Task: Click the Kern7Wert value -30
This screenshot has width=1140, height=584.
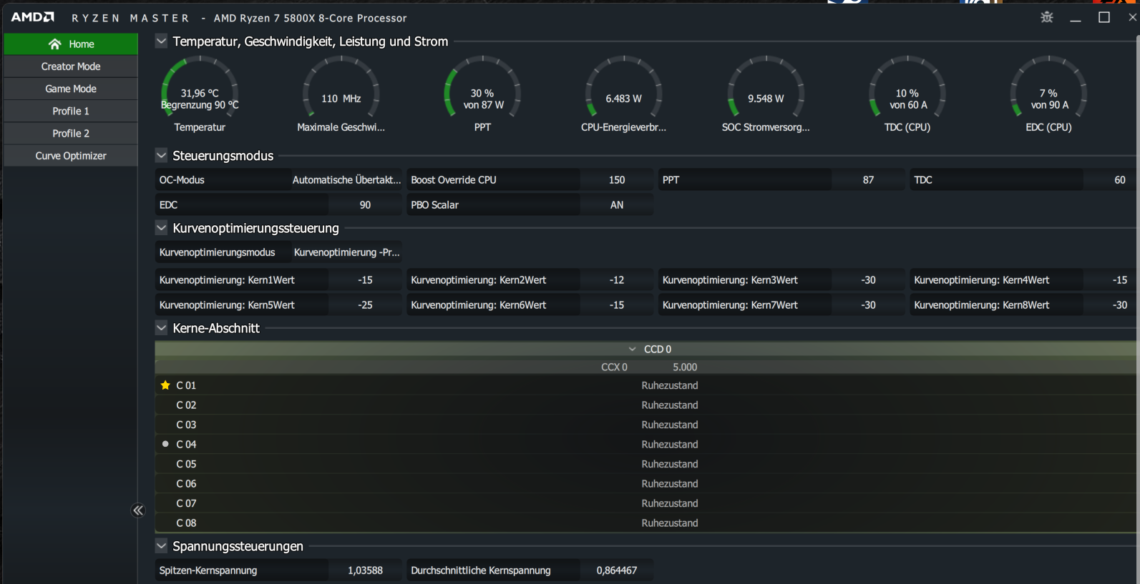Action: tap(868, 305)
